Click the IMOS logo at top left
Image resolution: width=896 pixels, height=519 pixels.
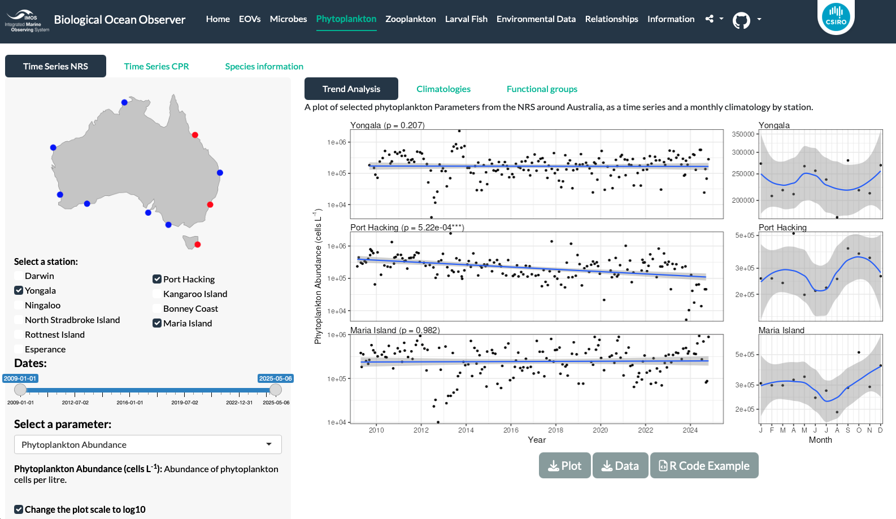(27, 21)
